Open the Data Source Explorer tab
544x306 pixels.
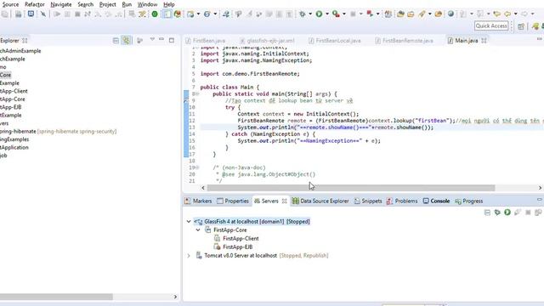[320, 201]
